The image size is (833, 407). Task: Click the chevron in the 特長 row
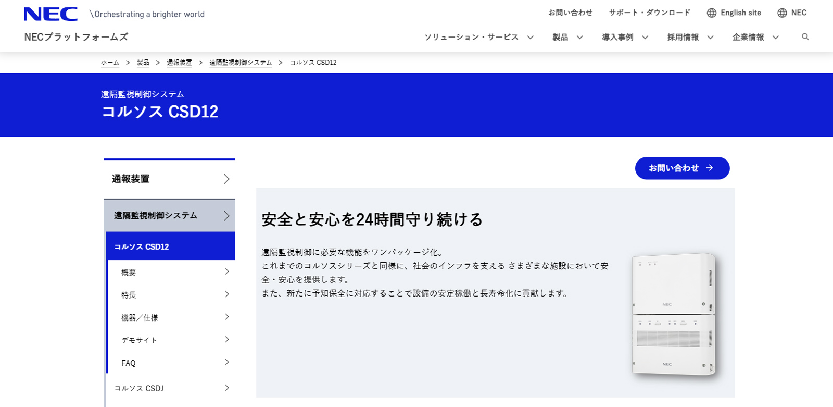pyautogui.click(x=227, y=294)
